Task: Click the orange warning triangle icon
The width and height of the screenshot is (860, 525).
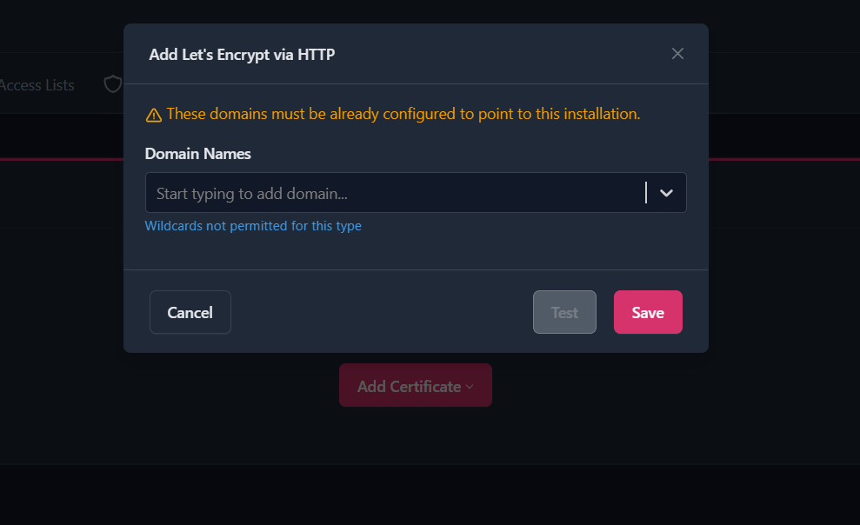Action: point(154,115)
